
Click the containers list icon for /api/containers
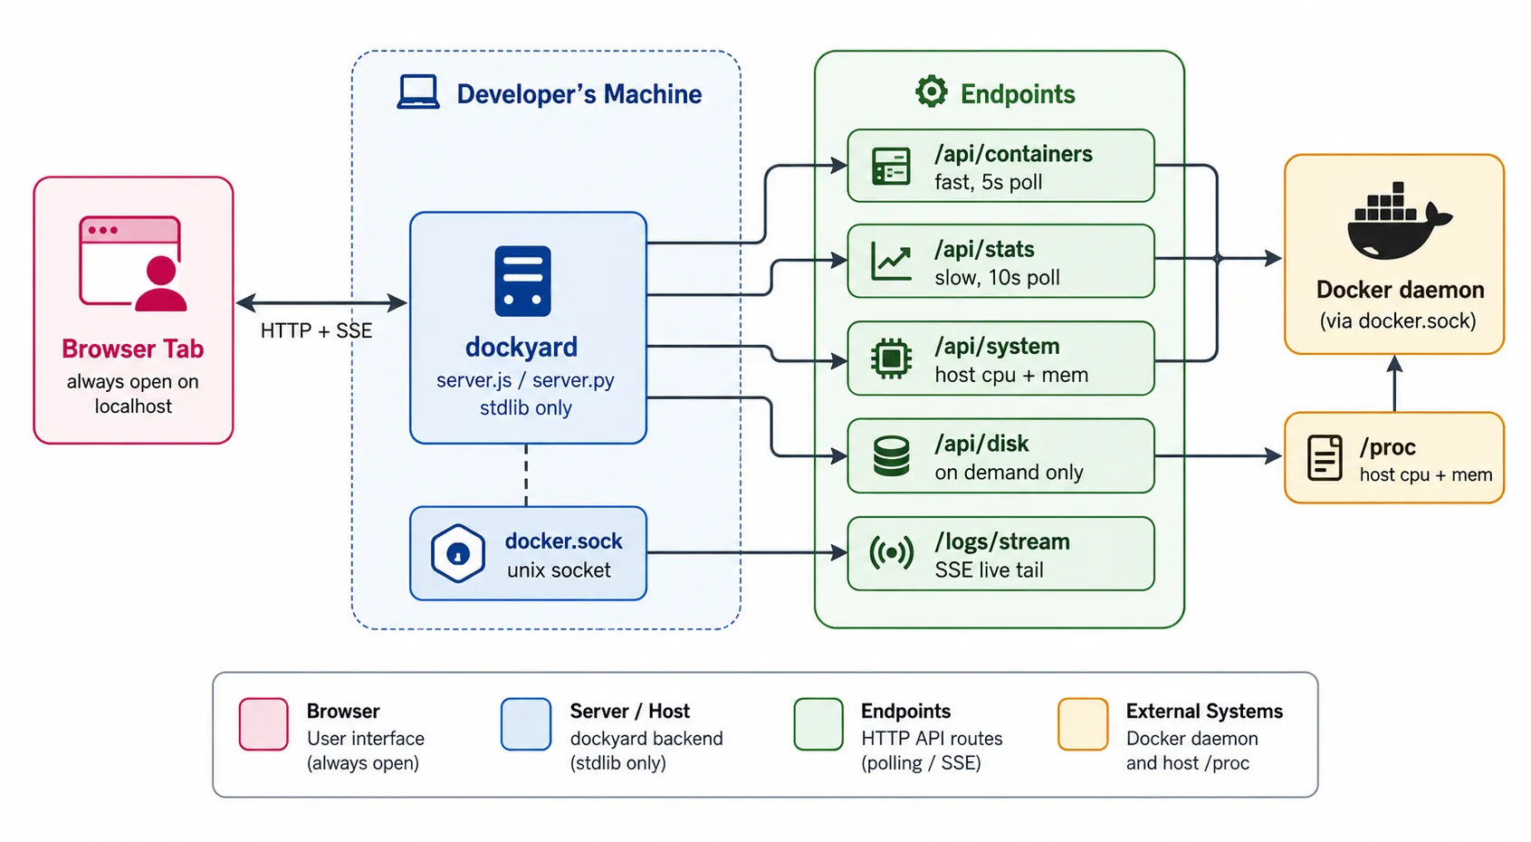(891, 166)
